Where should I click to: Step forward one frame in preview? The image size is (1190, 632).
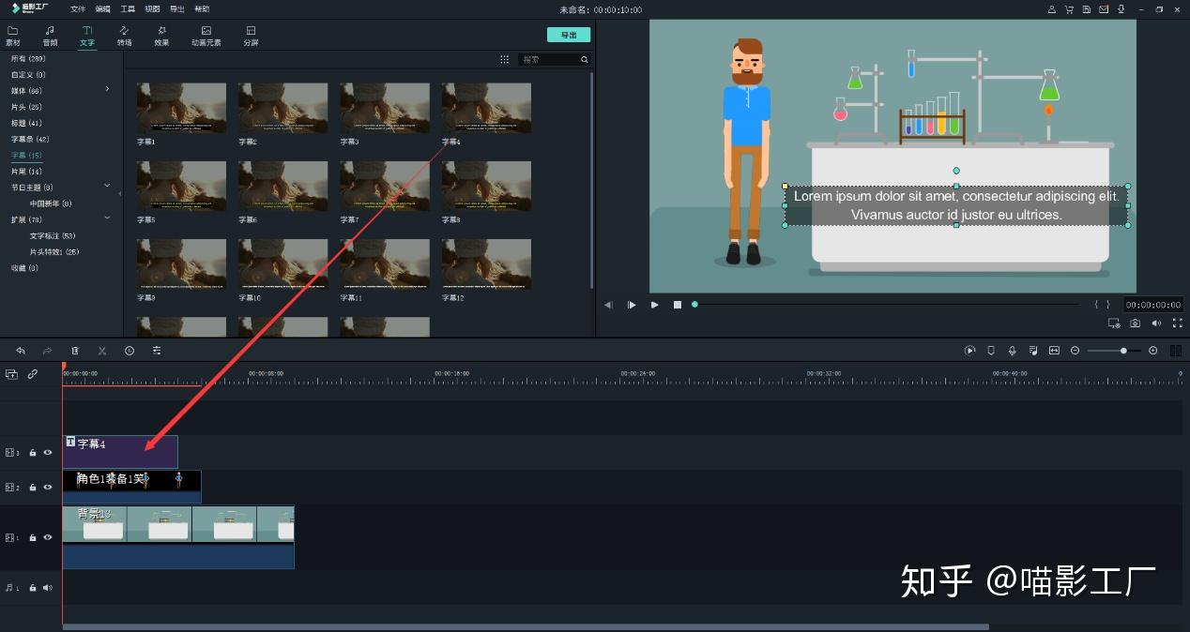[x=632, y=305]
